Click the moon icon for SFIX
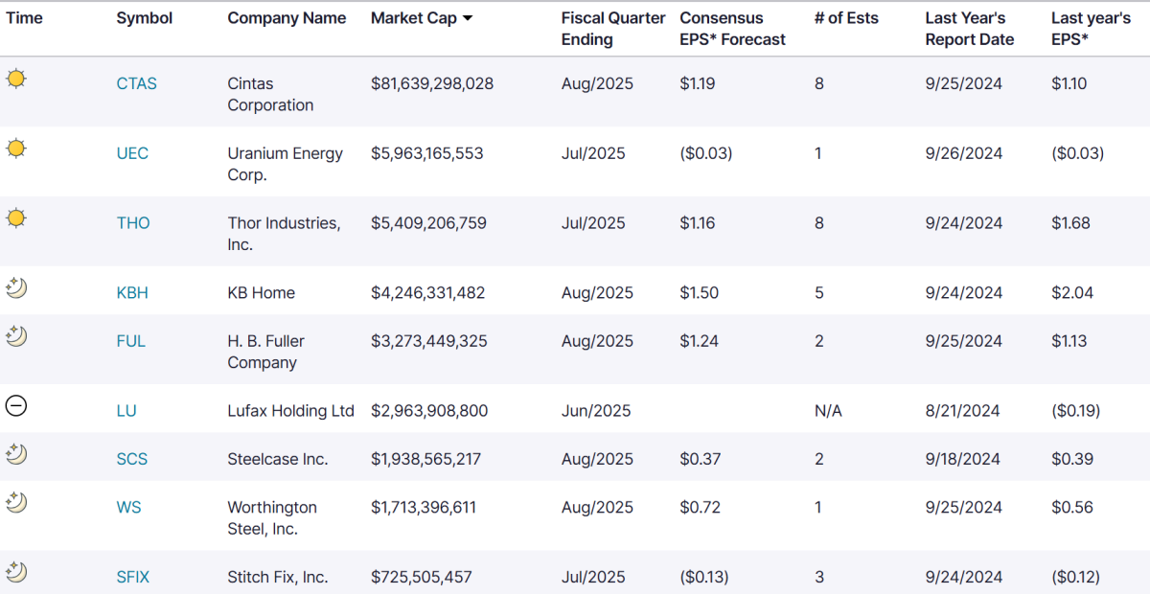 coord(16,572)
